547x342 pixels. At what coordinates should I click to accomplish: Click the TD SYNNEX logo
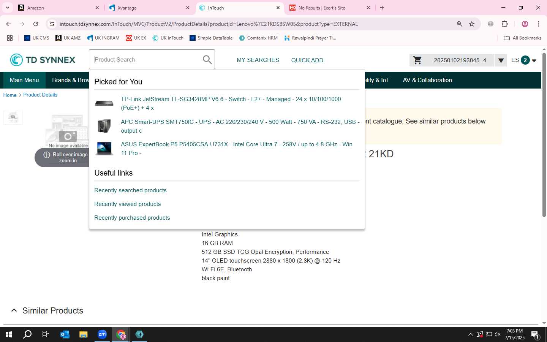(x=43, y=60)
